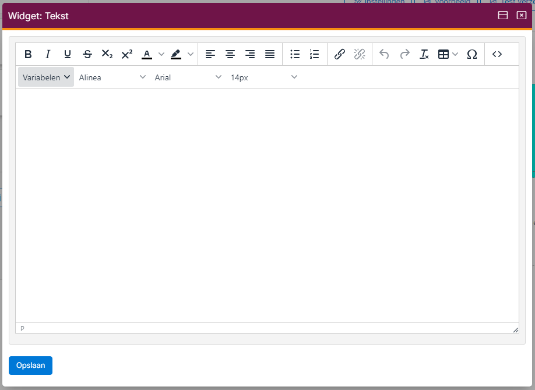The width and height of the screenshot is (535, 390).
Task: Insert a special character (Omega)
Action: point(472,54)
